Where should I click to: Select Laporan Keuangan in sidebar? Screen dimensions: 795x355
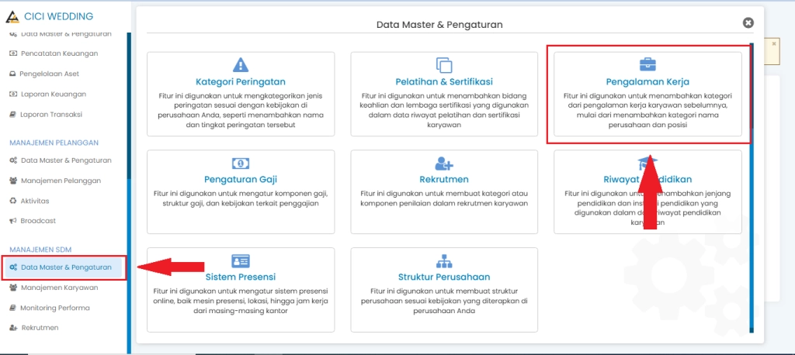54,94
